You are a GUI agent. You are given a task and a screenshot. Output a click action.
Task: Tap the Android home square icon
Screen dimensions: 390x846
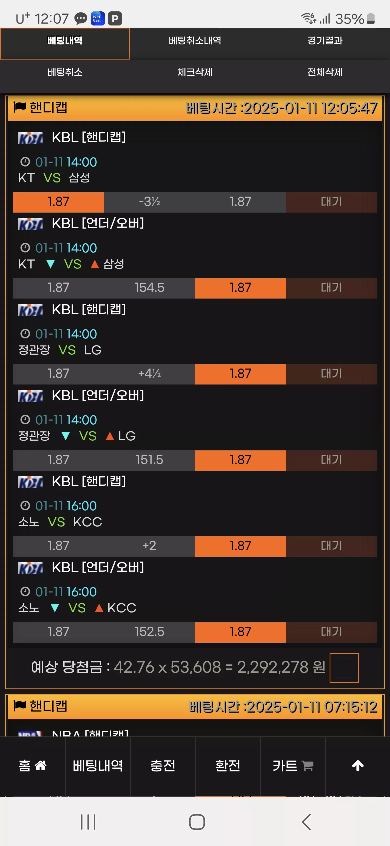pyautogui.click(x=197, y=822)
